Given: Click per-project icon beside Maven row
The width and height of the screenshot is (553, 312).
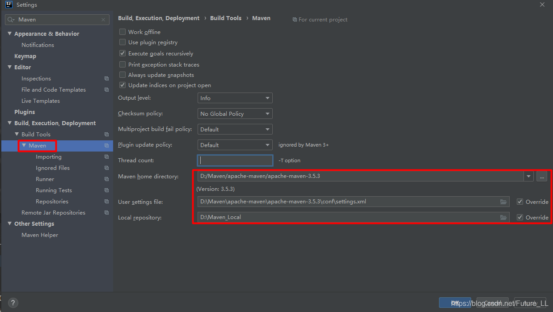Looking at the screenshot, I should [x=106, y=145].
